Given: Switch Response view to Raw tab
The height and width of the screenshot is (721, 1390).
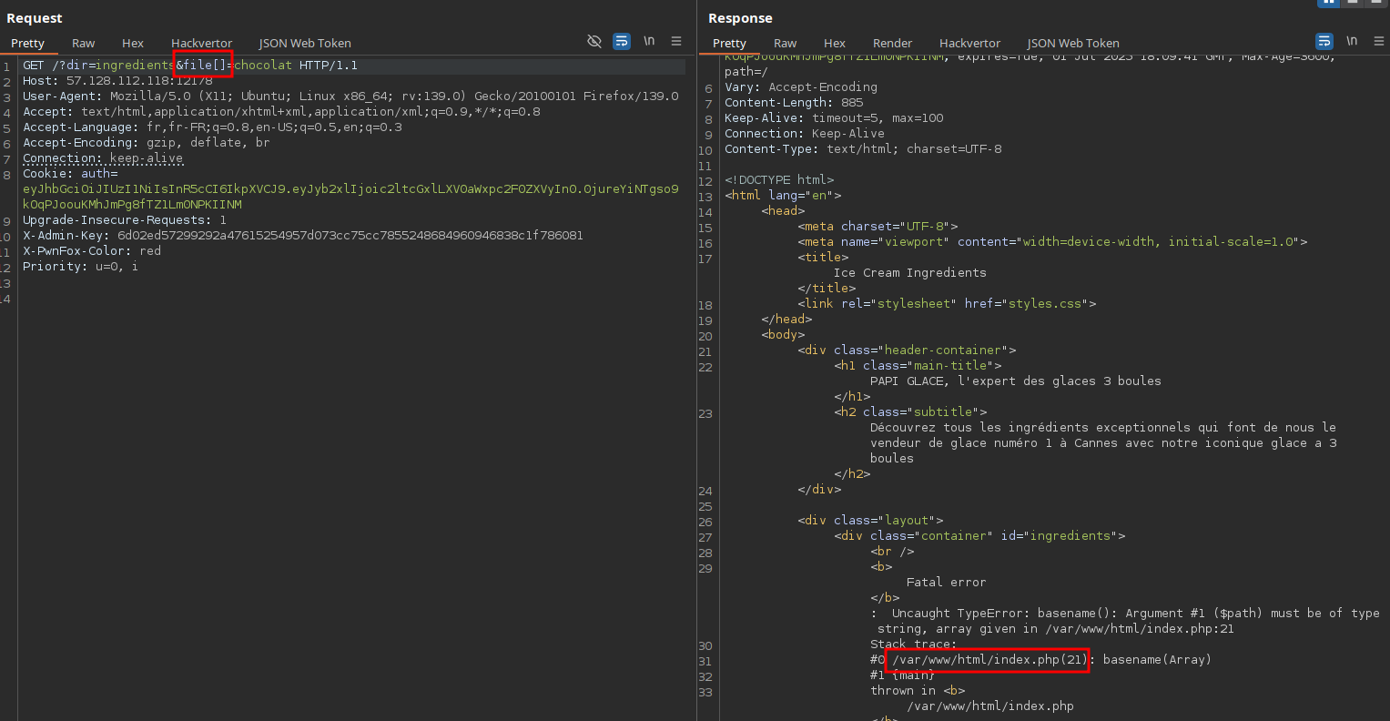Looking at the screenshot, I should tap(786, 43).
